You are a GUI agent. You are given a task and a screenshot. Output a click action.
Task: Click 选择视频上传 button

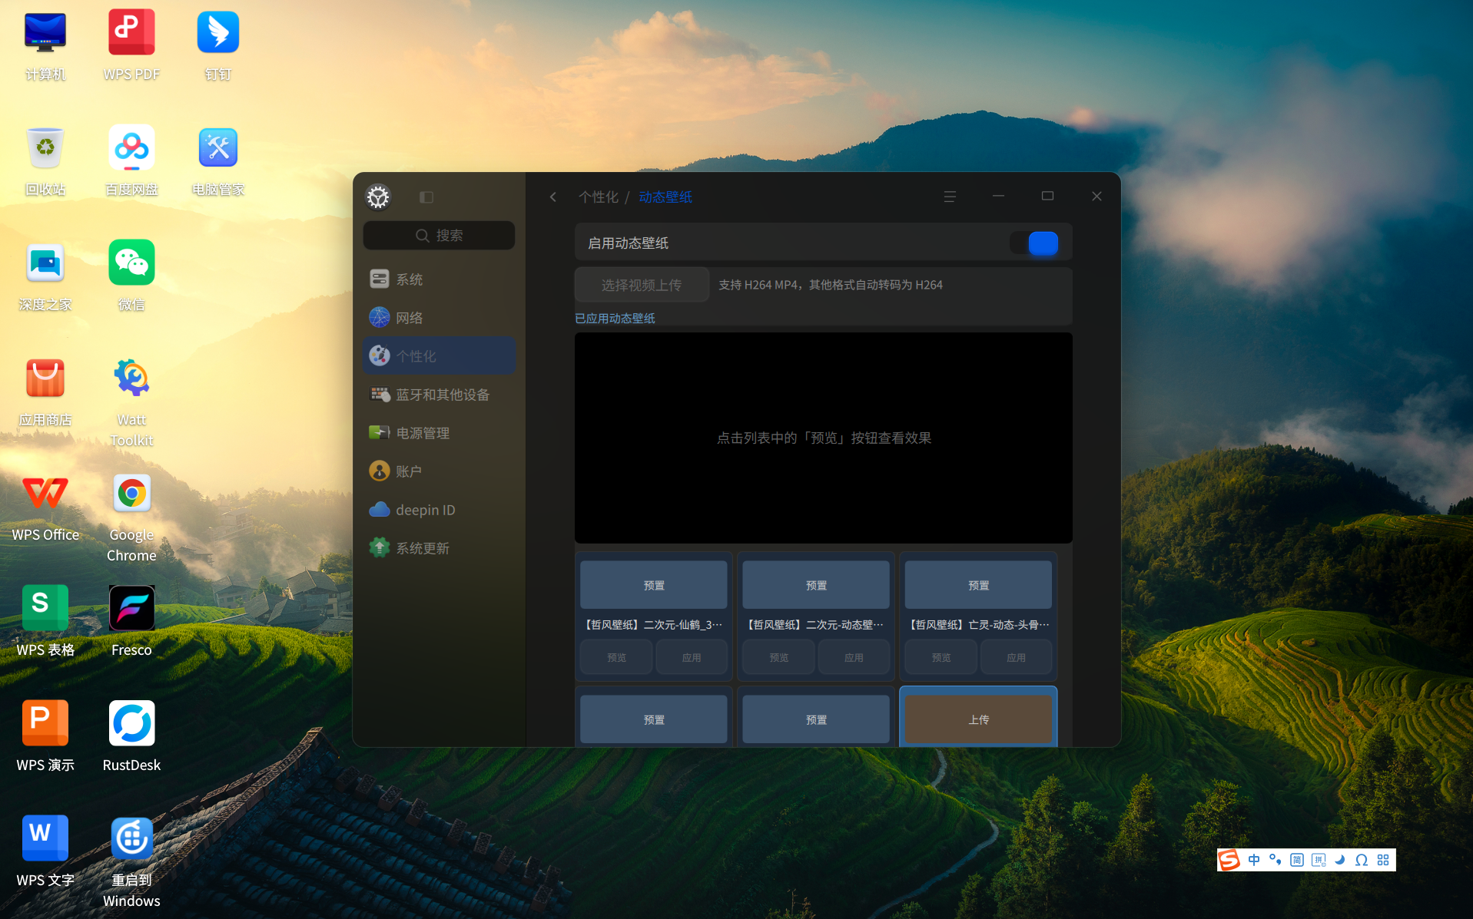642,285
